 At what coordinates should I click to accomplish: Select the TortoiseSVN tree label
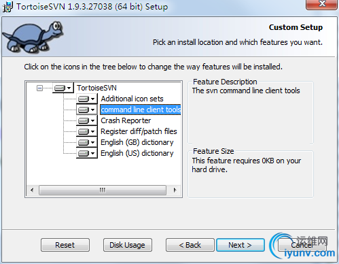point(96,88)
